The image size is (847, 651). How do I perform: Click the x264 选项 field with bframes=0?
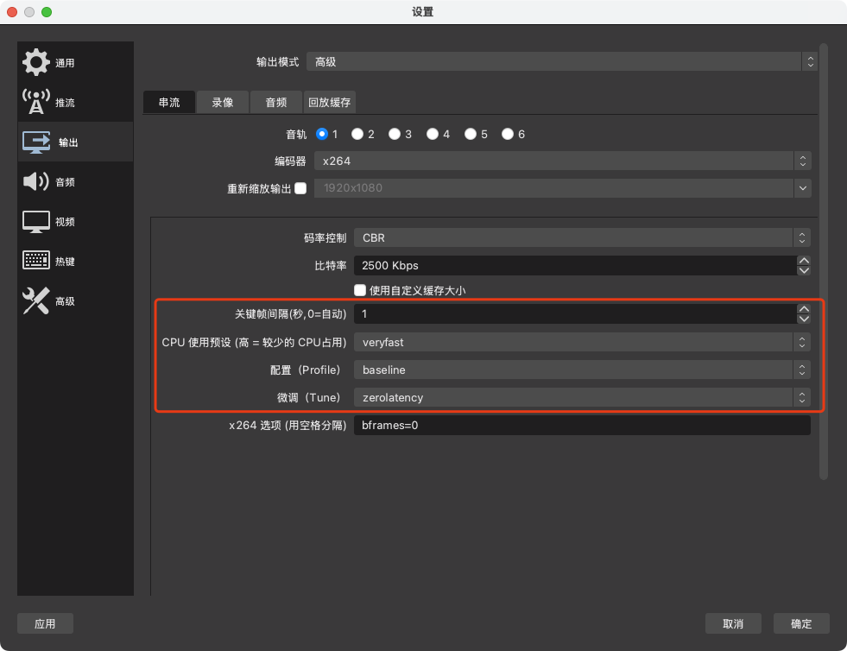point(582,425)
